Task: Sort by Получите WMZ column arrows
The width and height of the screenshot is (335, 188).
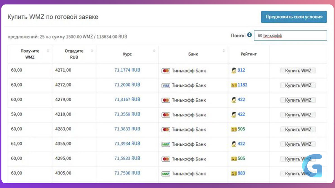Action: (48, 51)
